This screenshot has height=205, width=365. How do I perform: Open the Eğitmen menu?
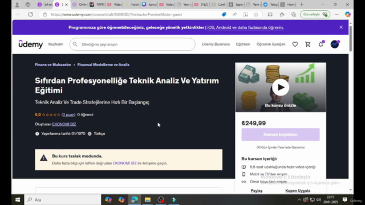point(243,44)
